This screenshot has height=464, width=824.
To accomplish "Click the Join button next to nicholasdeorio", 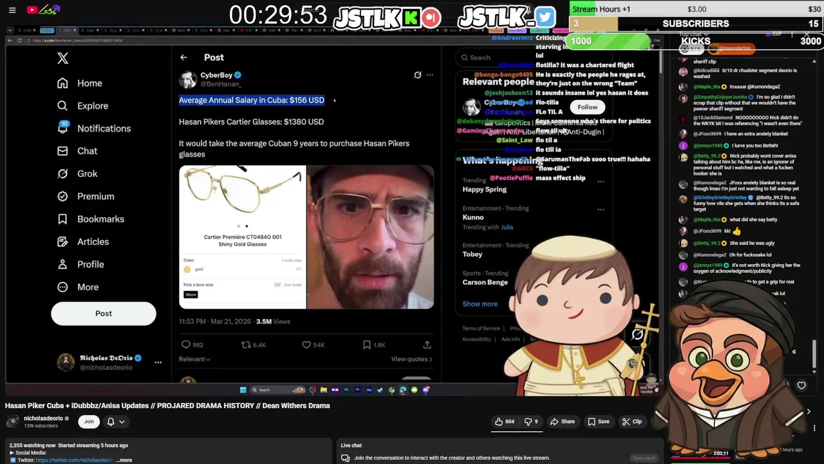I will pos(89,421).
